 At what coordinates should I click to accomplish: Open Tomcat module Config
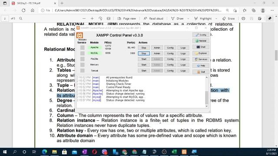pyautogui.click(x=170, y=71)
